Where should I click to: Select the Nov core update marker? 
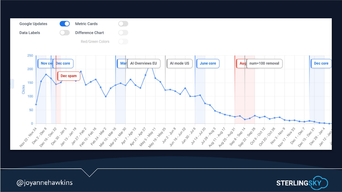tap(45, 63)
